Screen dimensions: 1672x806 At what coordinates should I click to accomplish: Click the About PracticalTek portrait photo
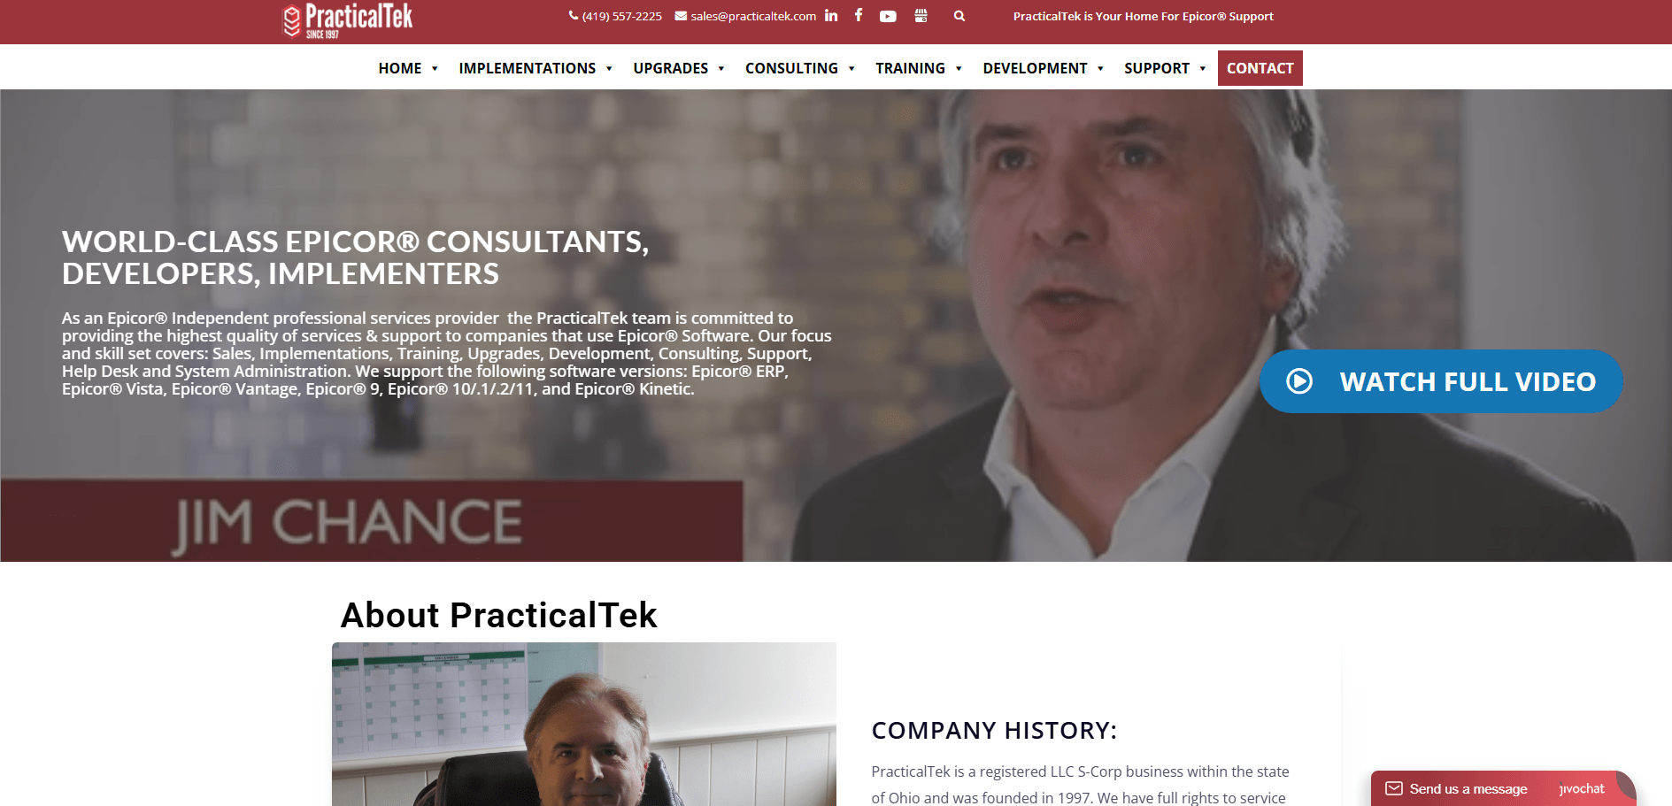point(584,724)
